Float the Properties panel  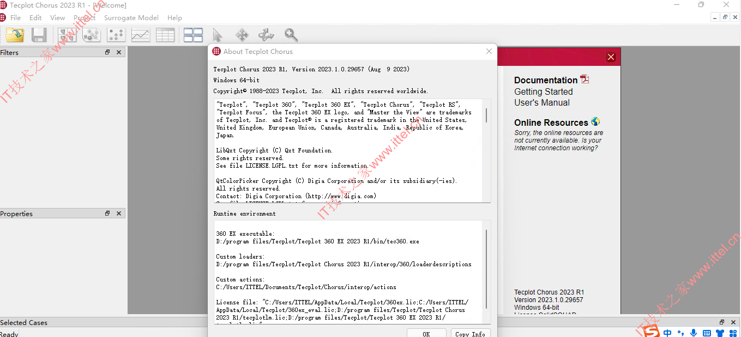click(107, 213)
